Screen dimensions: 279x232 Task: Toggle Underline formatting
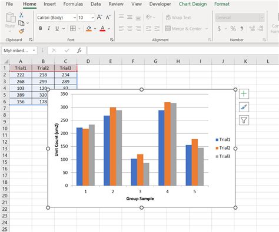[57, 28]
